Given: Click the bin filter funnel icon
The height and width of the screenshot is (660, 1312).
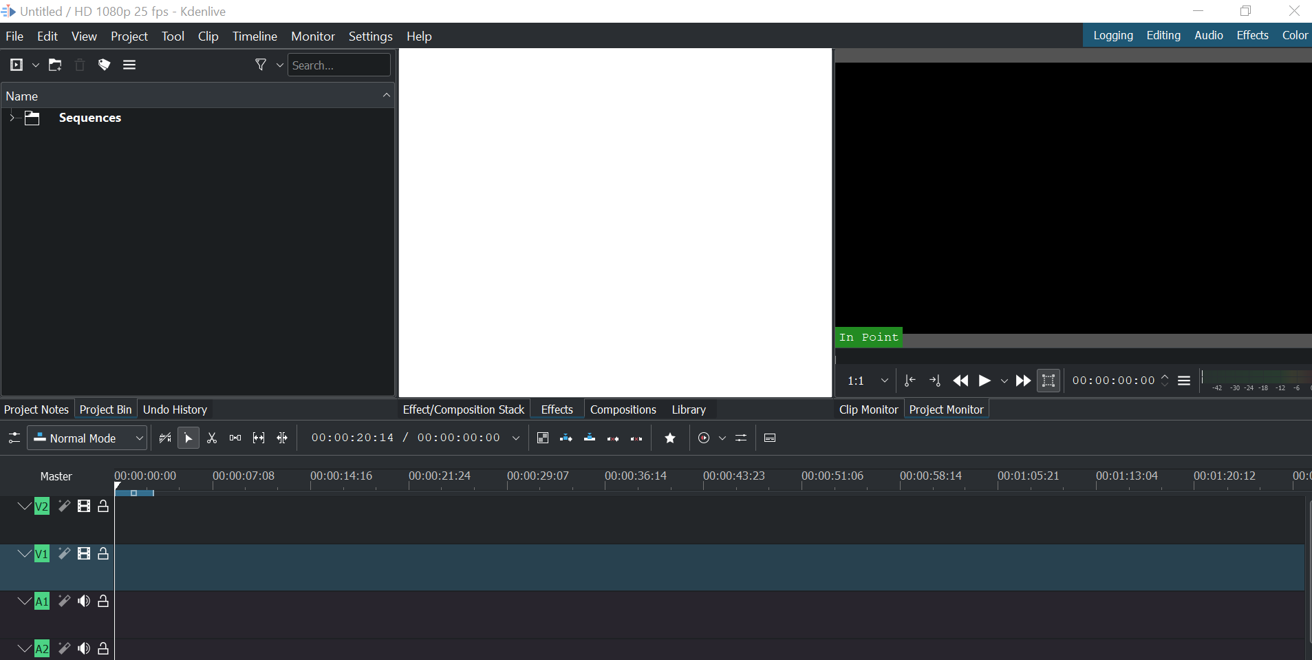Looking at the screenshot, I should (261, 65).
